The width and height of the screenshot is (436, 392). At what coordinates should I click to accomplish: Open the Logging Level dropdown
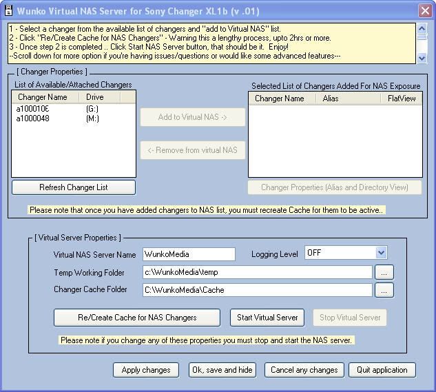point(381,253)
